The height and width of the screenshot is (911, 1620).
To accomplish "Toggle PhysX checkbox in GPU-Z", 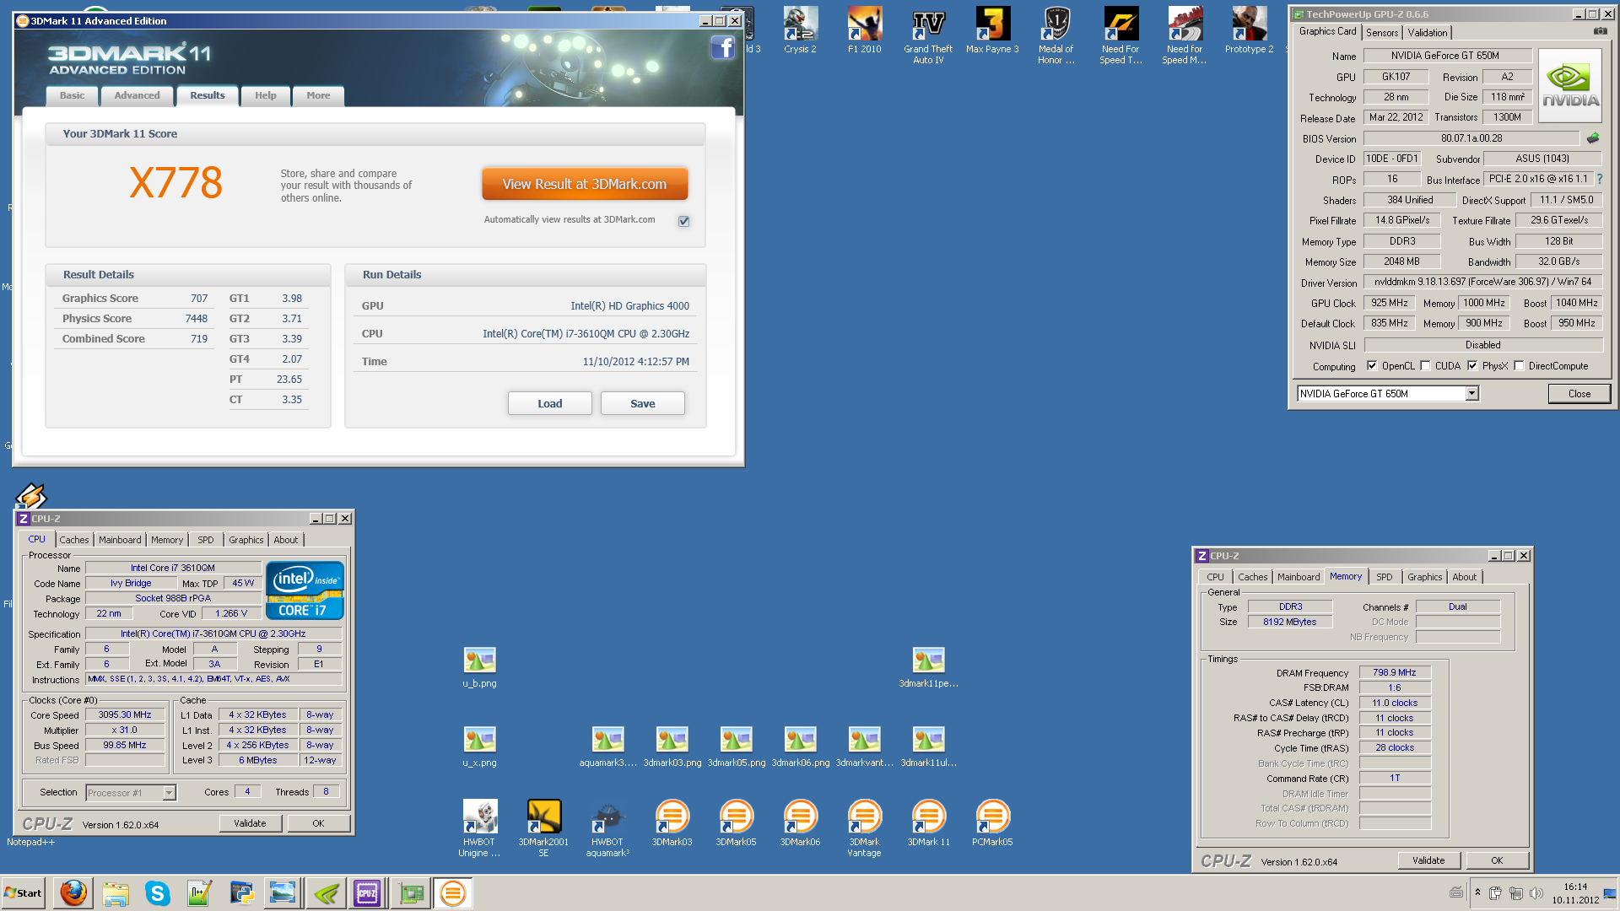I will (x=1472, y=366).
